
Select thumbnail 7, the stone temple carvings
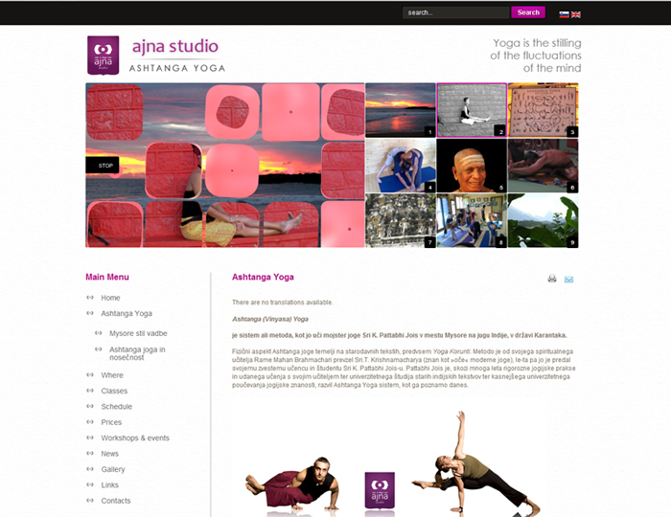tap(400, 221)
